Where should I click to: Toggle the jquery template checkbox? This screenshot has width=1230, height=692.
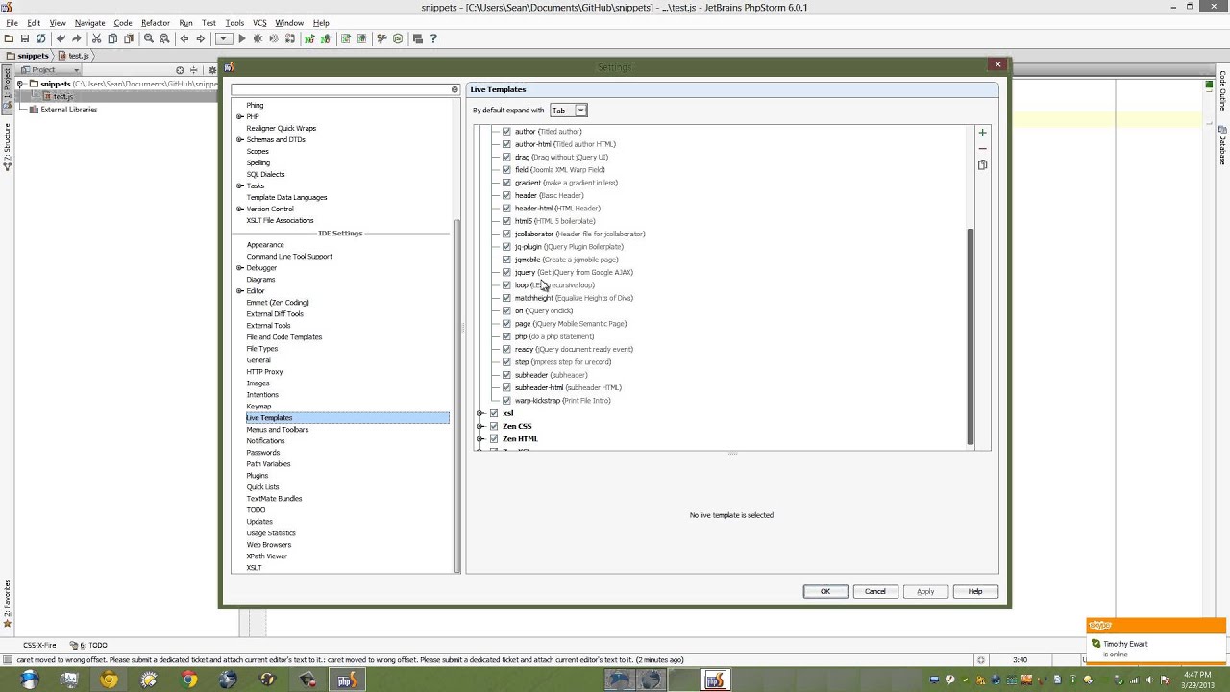coord(506,272)
